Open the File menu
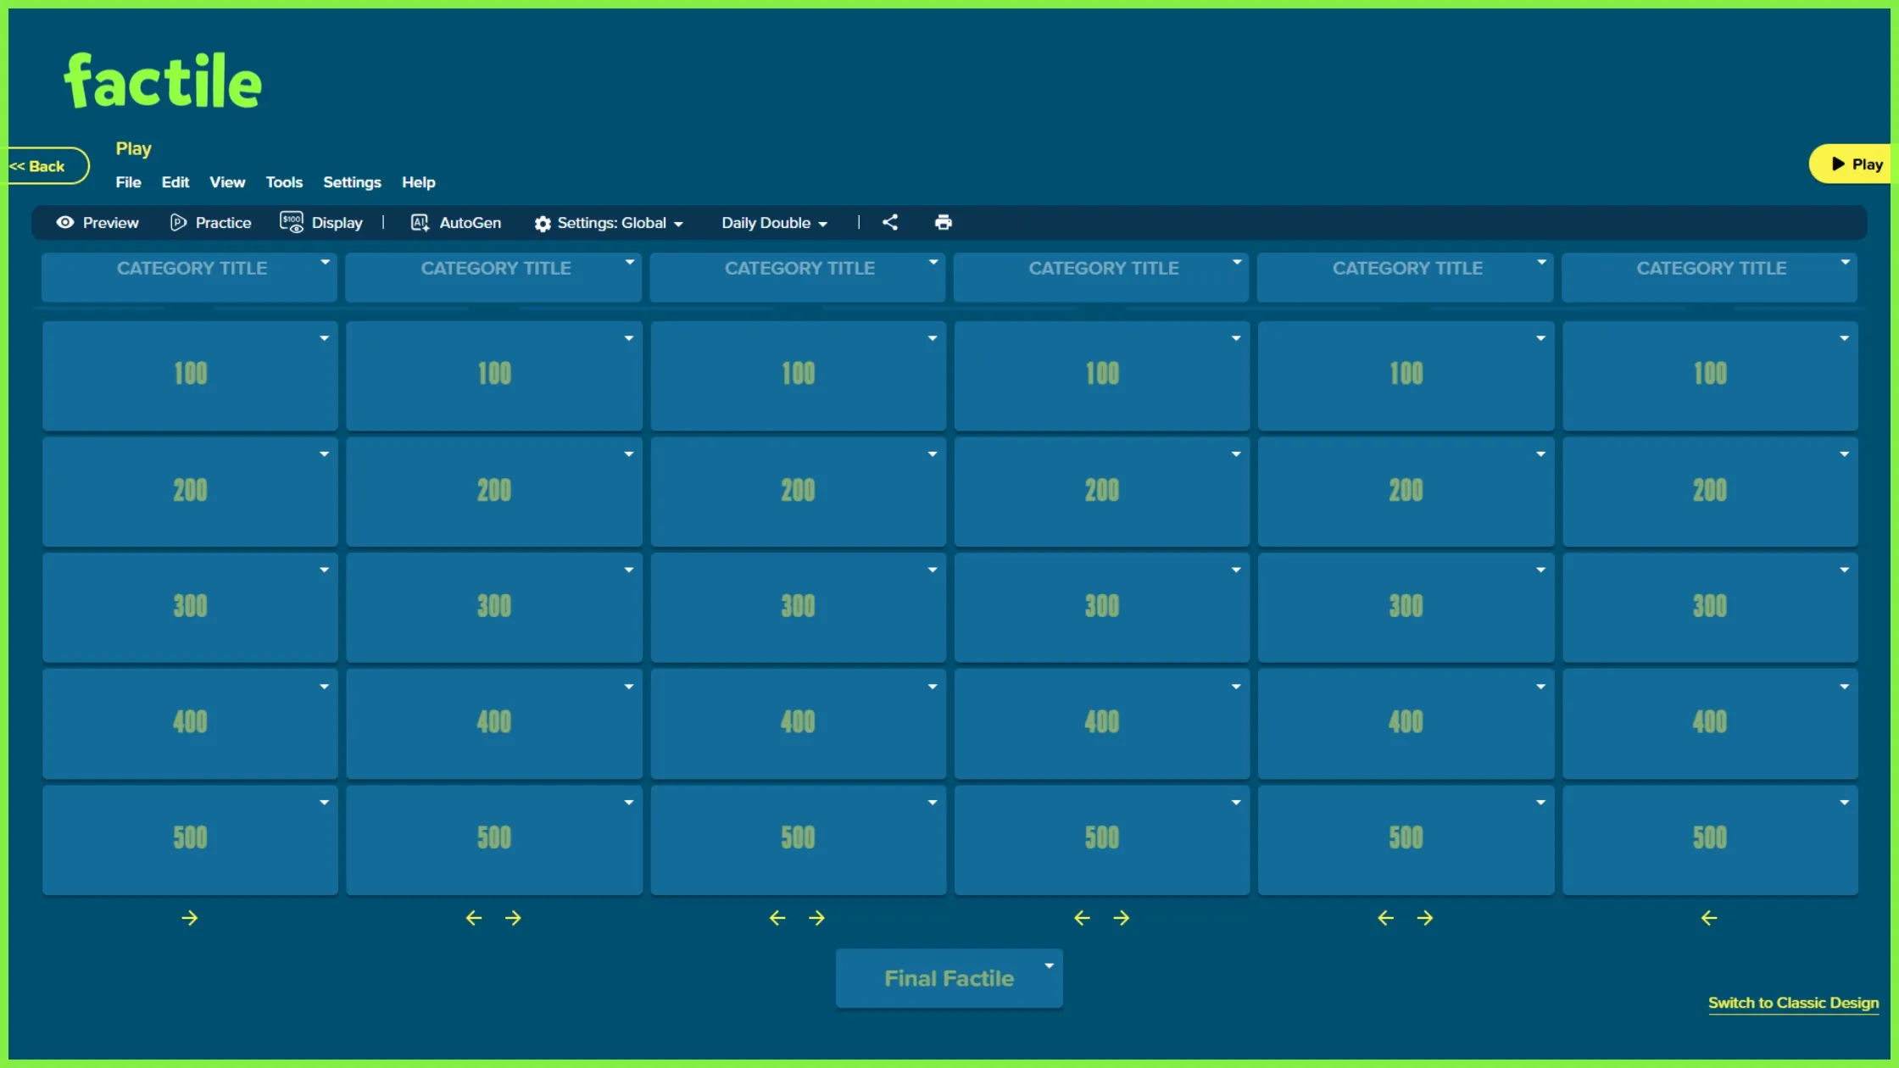This screenshot has width=1899, height=1068. pyautogui.click(x=128, y=181)
